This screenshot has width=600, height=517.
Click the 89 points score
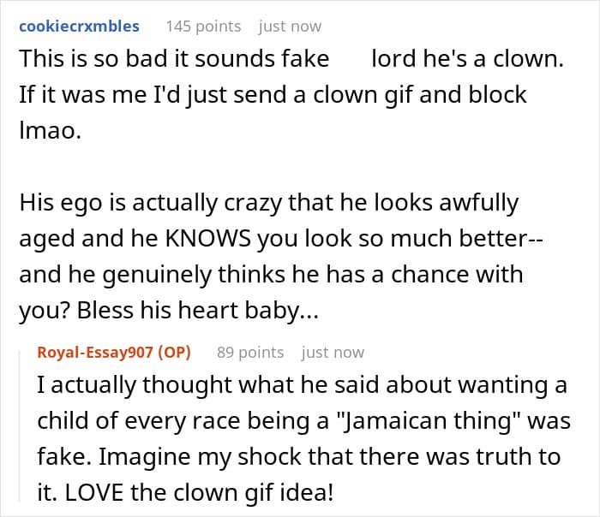coord(249,352)
